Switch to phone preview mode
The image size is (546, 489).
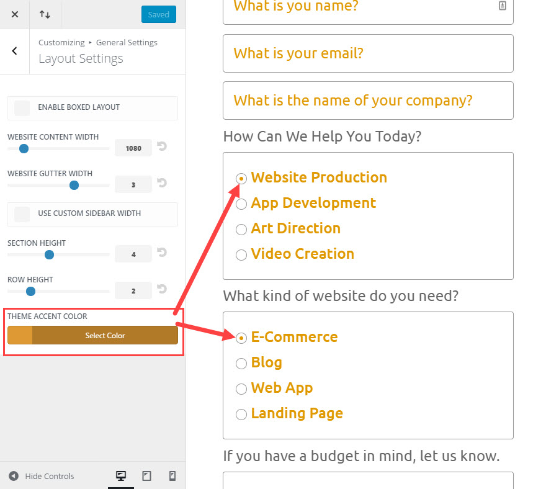coord(172,476)
